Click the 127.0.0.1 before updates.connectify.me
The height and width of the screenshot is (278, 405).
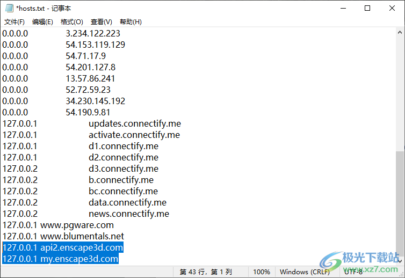click(20, 123)
